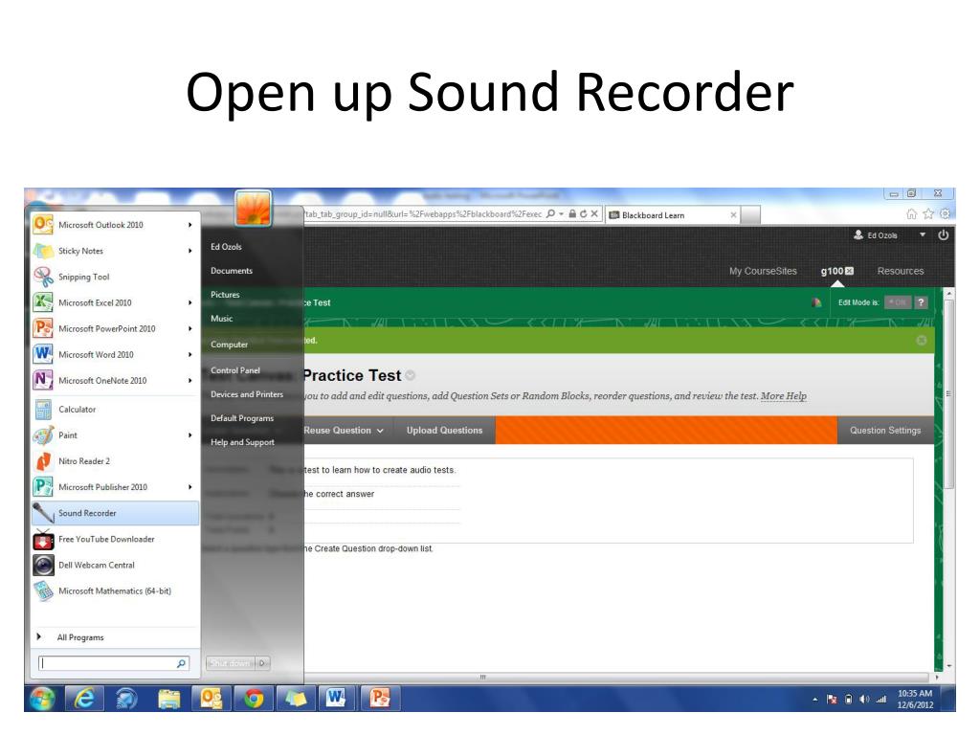The height and width of the screenshot is (735, 980).
Task: Expand Word 2010 recent files arrow
Action: tap(190, 354)
